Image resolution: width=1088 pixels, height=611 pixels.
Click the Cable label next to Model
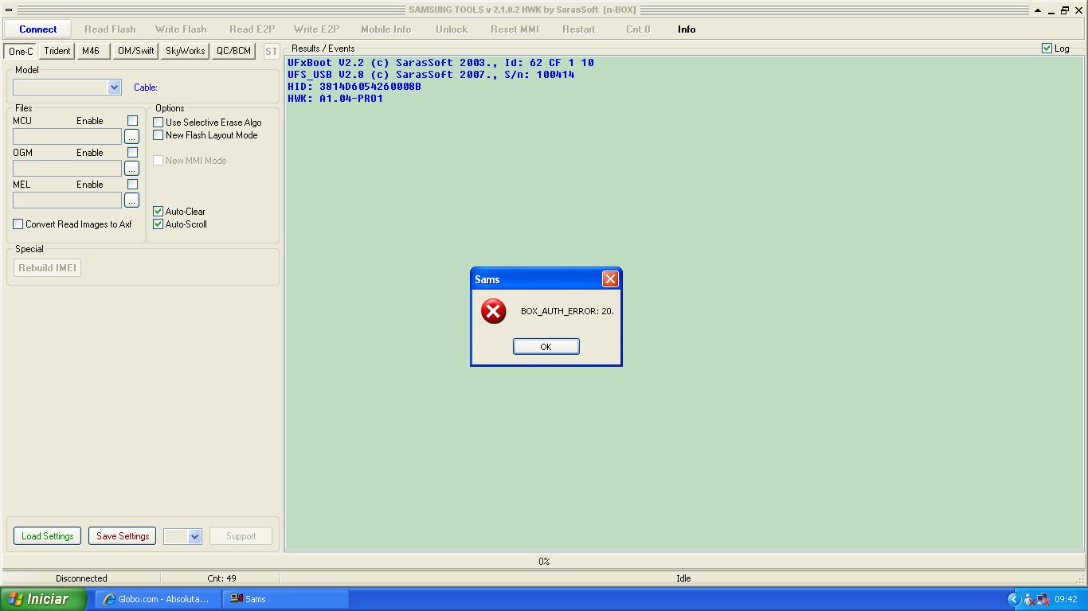click(146, 88)
